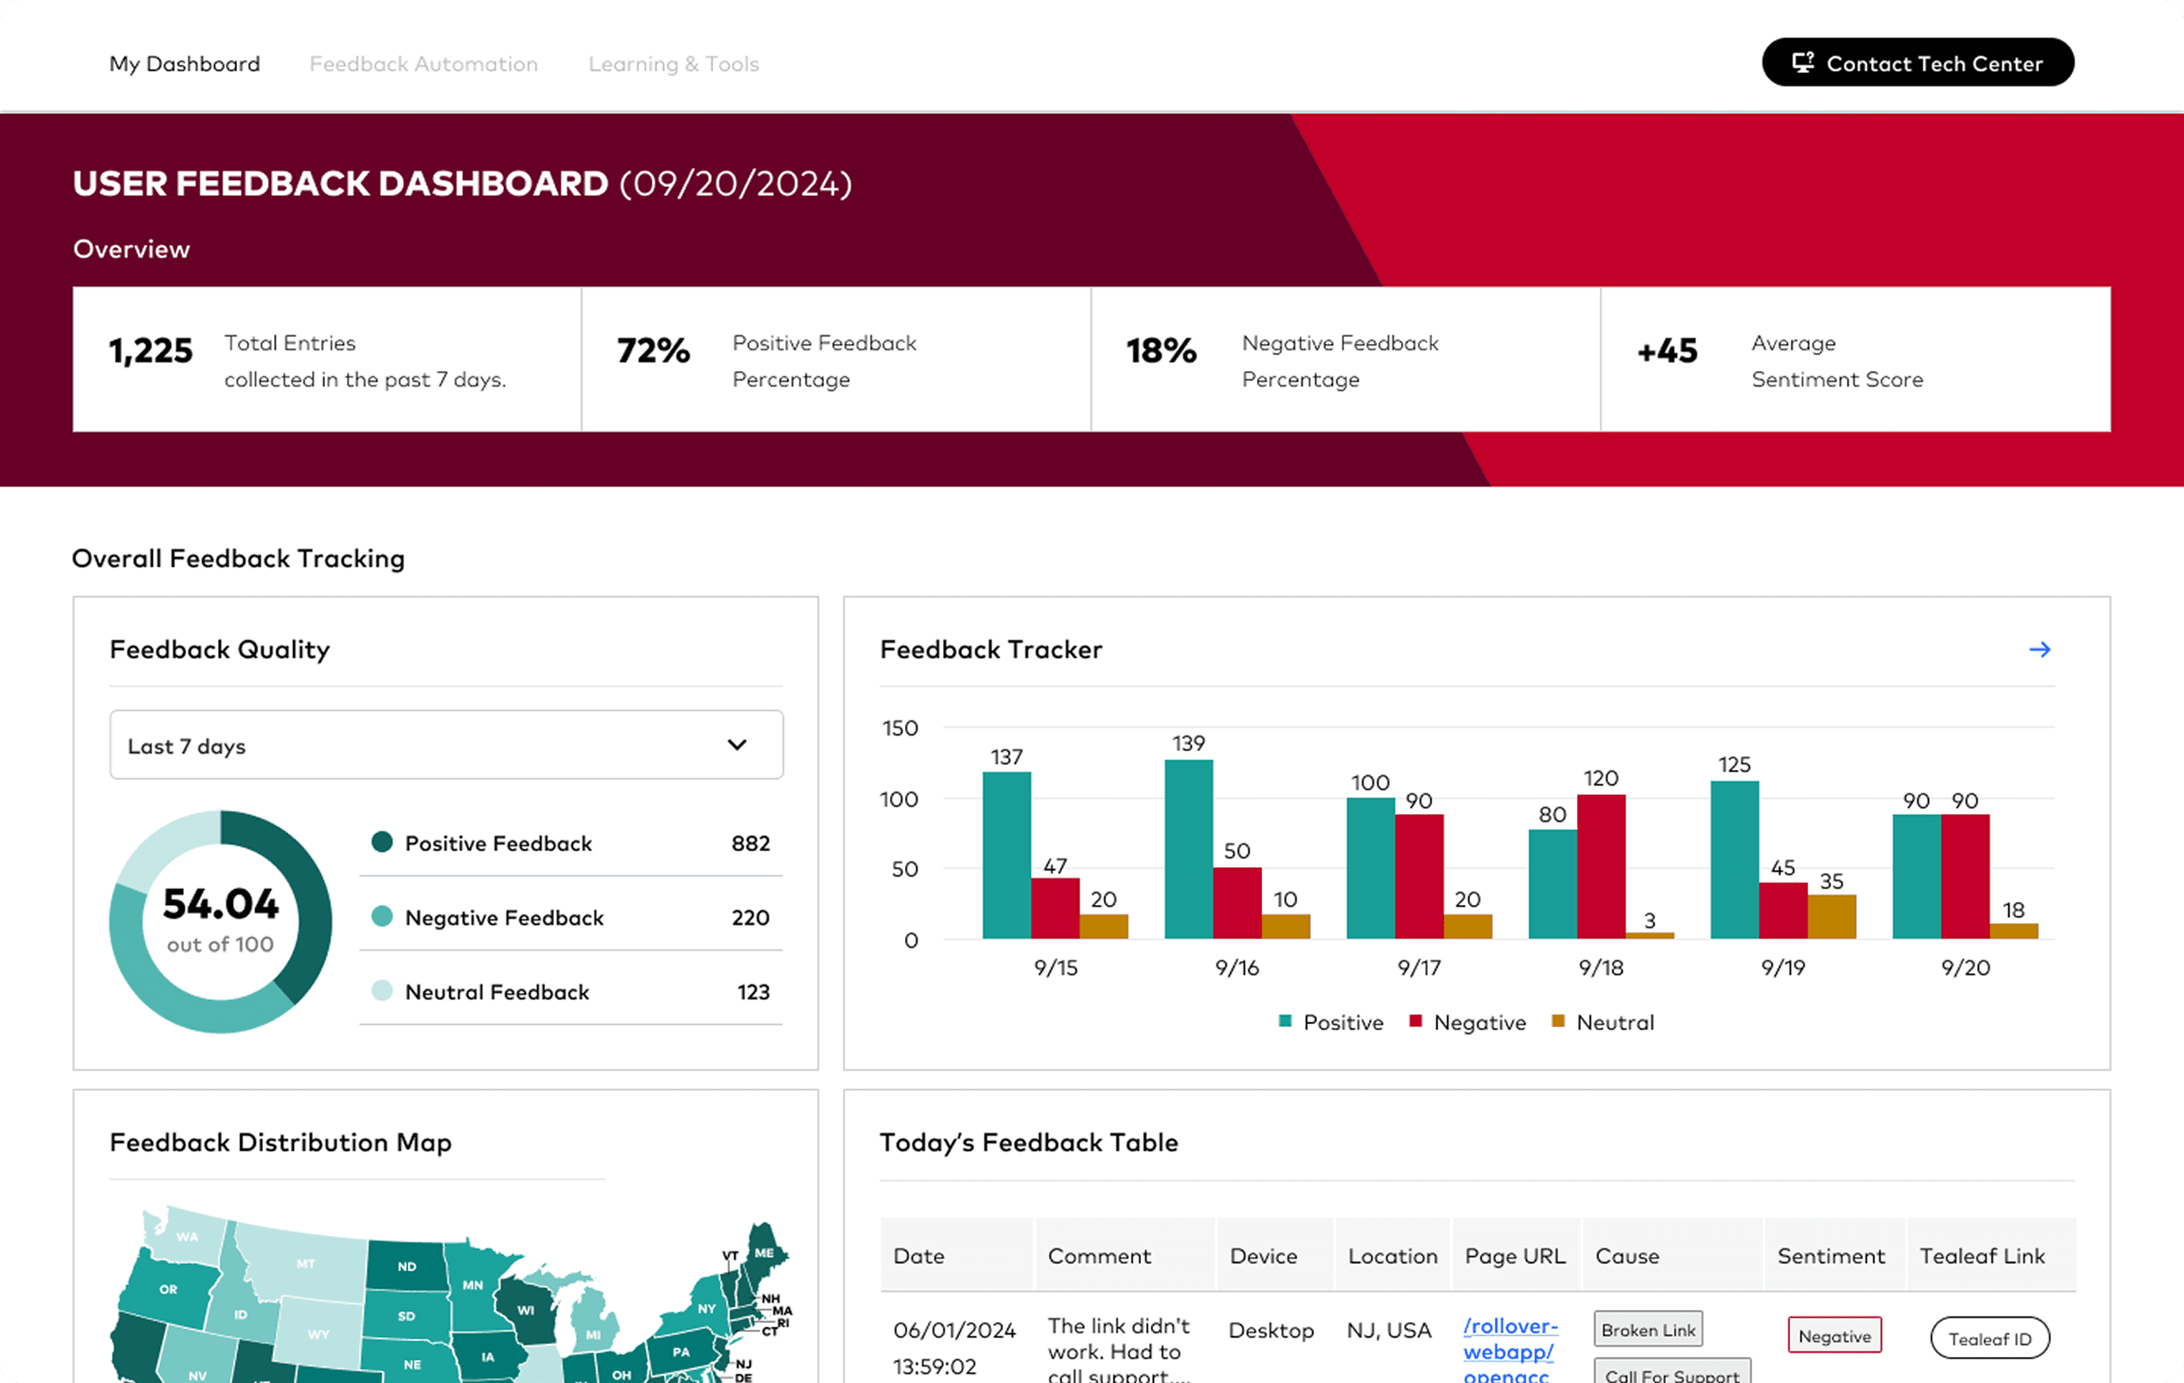Click the Page URL column header
This screenshot has width=2184, height=1383.
1515,1255
